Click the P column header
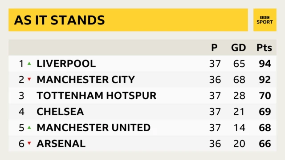285x160 pixels. pos(214,48)
